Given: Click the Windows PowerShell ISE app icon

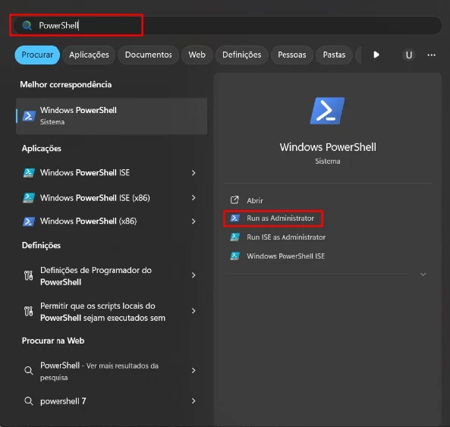Looking at the screenshot, I should 29,173.
